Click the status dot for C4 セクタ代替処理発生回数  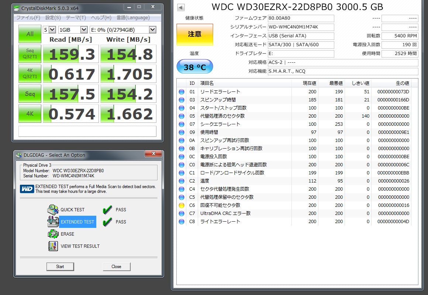coord(182,189)
